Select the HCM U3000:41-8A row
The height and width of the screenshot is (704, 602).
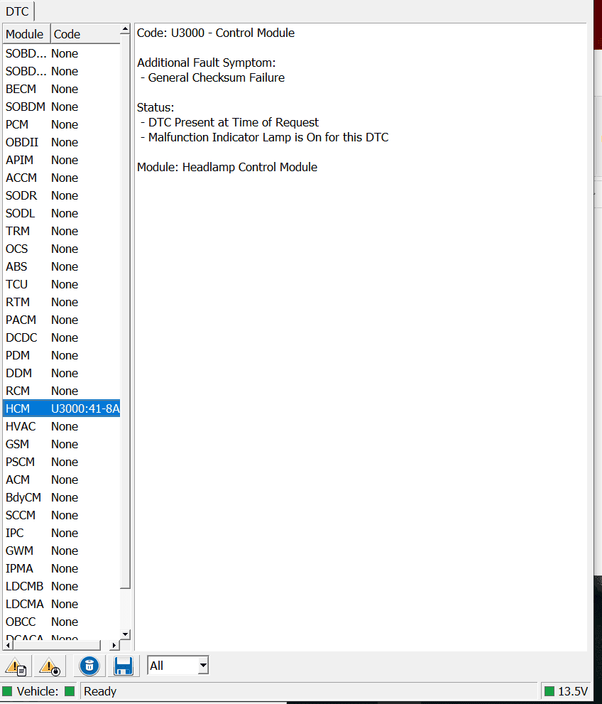pos(62,408)
